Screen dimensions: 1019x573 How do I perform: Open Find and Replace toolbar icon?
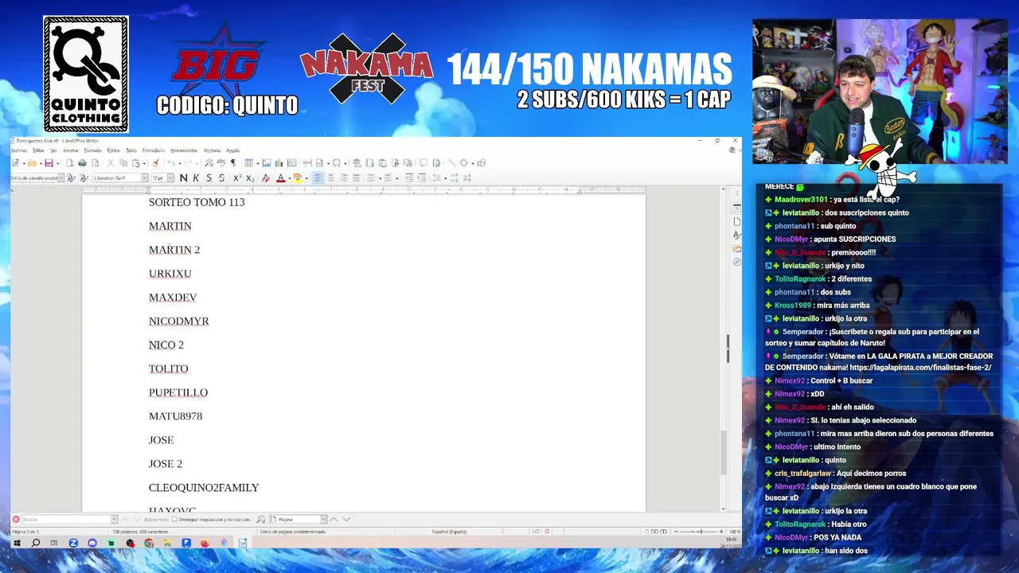[x=209, y=163]
